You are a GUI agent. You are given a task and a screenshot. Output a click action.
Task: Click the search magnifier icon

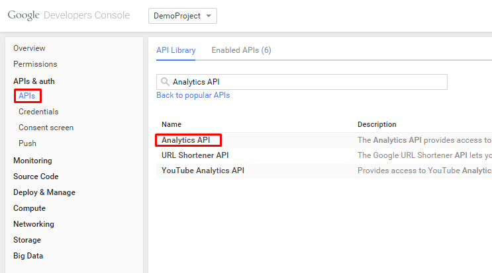pos(165,82)
